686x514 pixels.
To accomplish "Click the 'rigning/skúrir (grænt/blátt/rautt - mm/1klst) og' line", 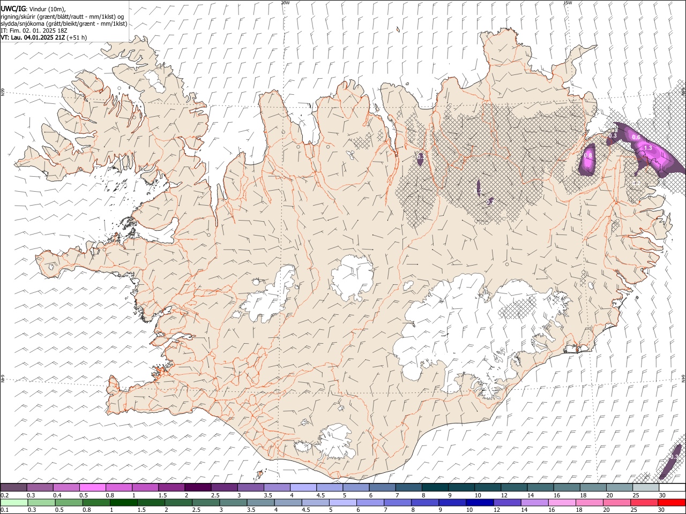I will 62,17.
